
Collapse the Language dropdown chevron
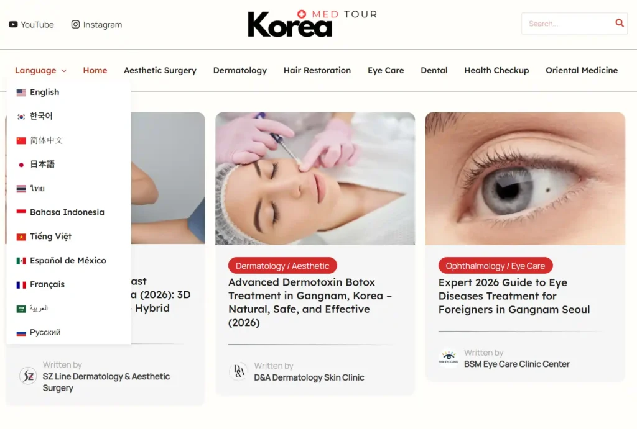tap(64, 70)
